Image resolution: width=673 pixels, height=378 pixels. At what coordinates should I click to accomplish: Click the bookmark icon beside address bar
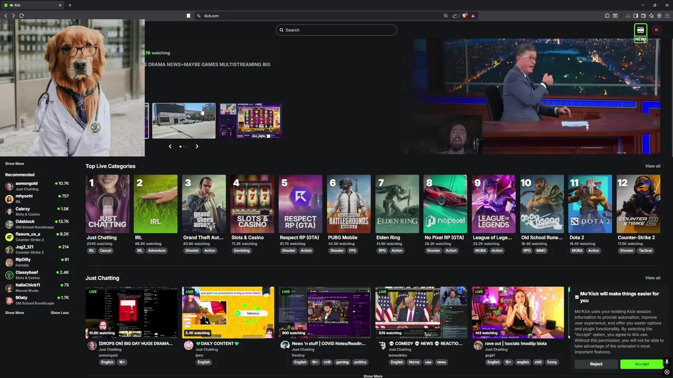tap(188, 16)
